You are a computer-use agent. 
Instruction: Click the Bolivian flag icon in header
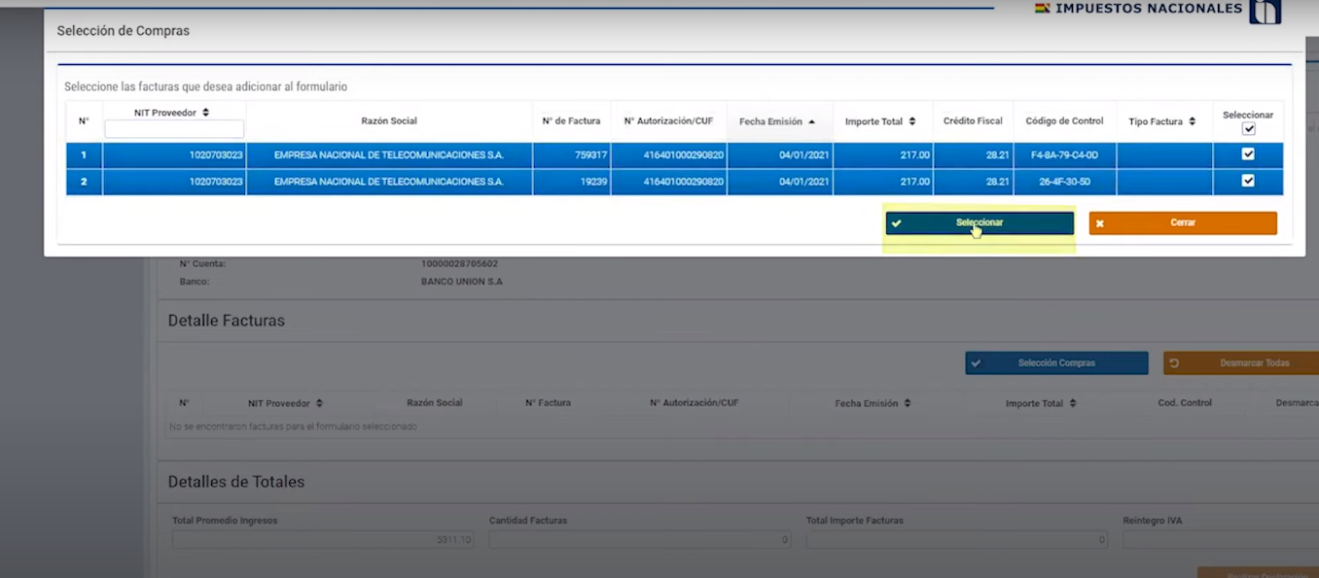pos(1042,8)
